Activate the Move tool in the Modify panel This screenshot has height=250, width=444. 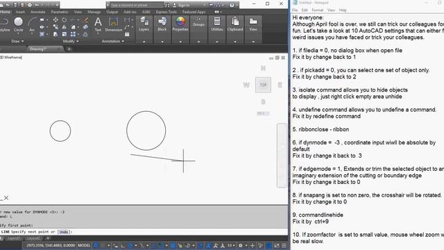55,20
